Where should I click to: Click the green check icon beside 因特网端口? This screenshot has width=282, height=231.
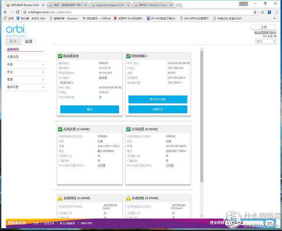tap(129, 56)
